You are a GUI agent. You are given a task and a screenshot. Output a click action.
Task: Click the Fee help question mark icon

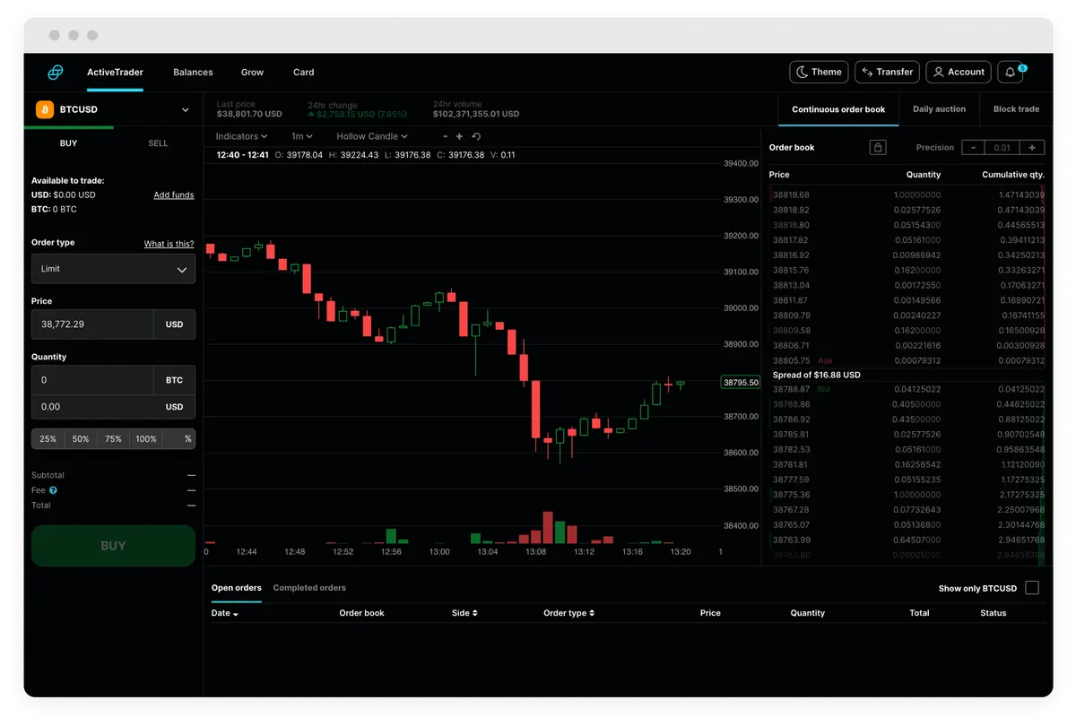pos(54,490)
